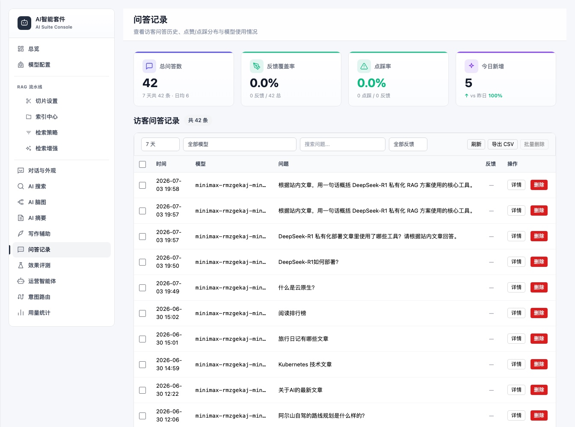Click the 总览 dashboard grid icon
Image resolution: width=575 pixels, height=427 pixels.
21,49
